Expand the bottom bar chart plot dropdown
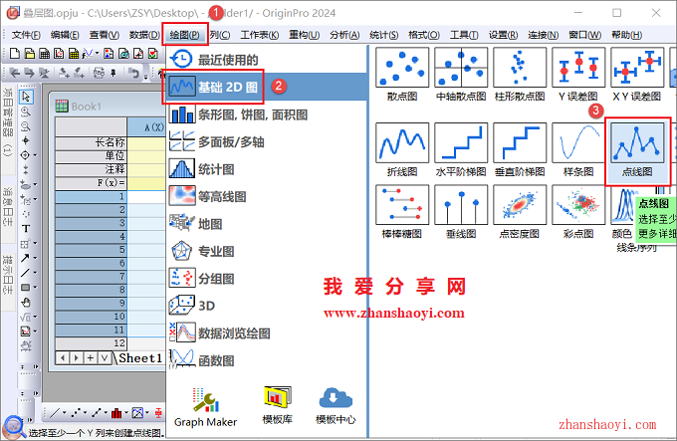Screen dimensions: 677x441 pyautogui.click(x=126, y=413)
